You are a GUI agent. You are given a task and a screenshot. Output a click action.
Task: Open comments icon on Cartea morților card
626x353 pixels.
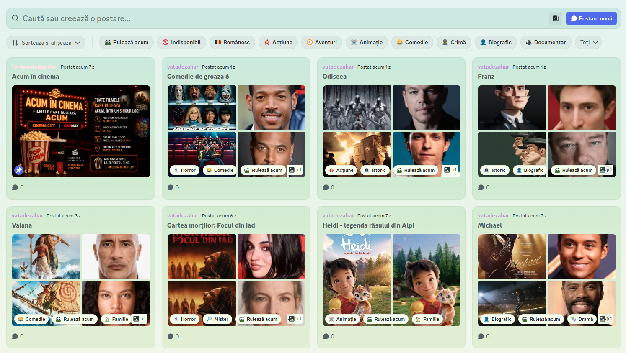[x=171, y=336]
